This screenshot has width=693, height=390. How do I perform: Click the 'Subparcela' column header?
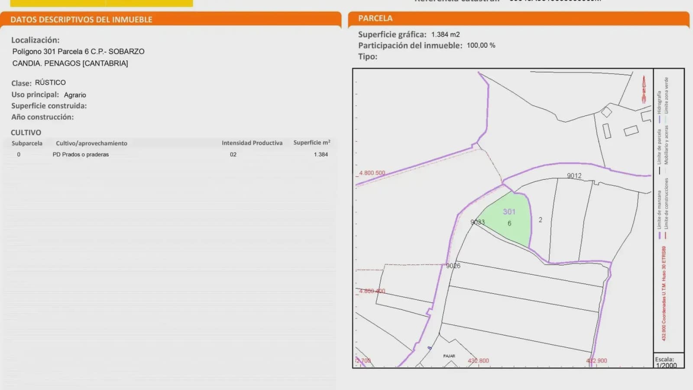27,143
